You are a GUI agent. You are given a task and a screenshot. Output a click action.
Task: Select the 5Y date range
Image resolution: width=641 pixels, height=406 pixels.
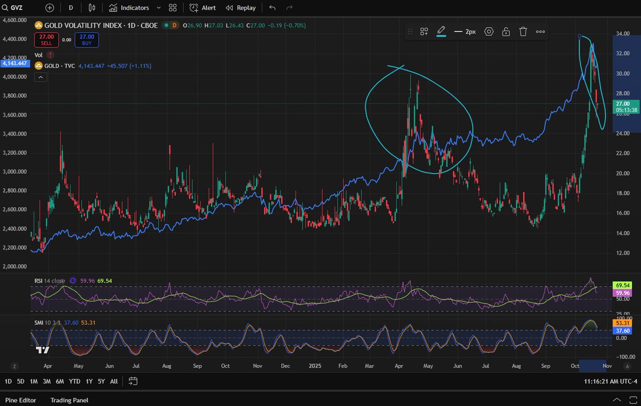pos(102,381)
